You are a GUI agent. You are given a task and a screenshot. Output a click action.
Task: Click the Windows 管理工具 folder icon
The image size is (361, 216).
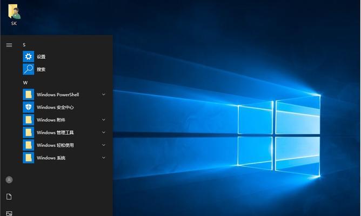tap(28, 132)
